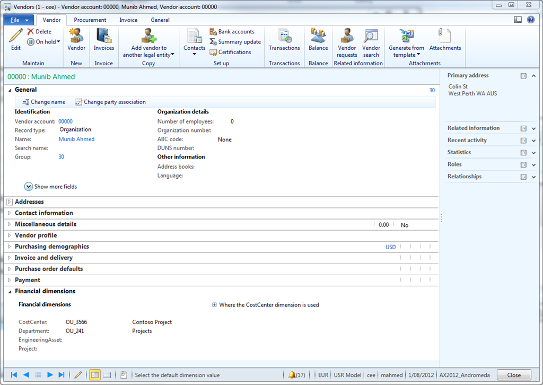Open Certifications setup
The height and width of the screenshot is (385, 543).
(x=230, y=52)
